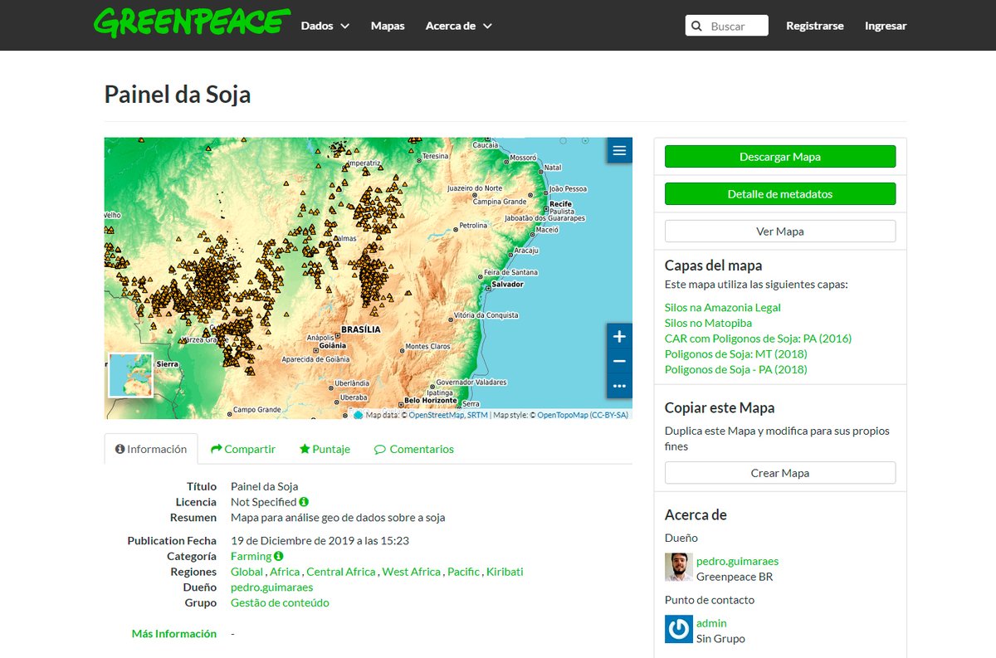Click the Descargar Mapa button
Image resolution: width=996 pixels, height=658 pixels.
[x=780, y=156]
